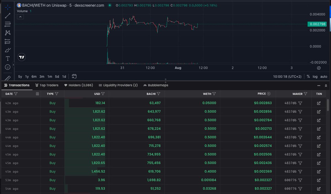Screen dimensions: 331x194
Task: Open the timezone menu showing 10:00:18 (UTC+2)
Action: tap(287, 76)
